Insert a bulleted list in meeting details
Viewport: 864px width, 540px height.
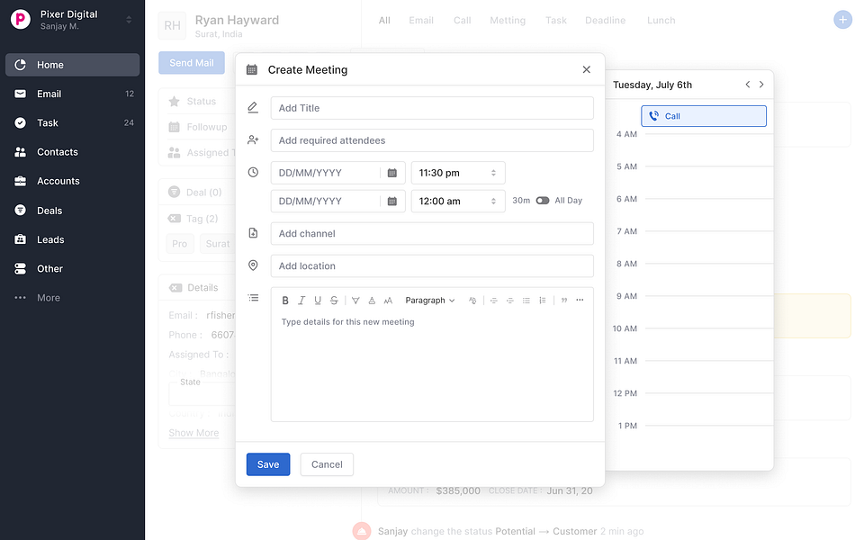click(x=526, y=300)
